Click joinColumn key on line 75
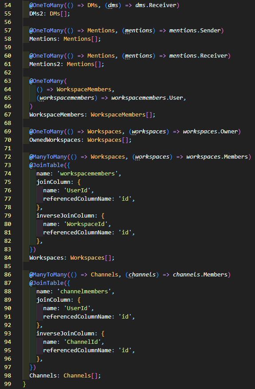Screen dimensions: 255x389 tap(53, 183)
